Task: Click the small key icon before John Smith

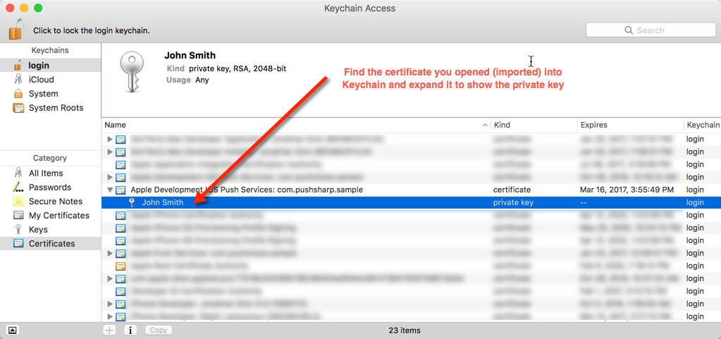Action: 132,202
